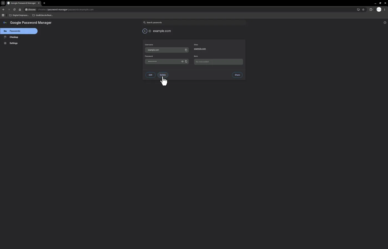Click the Delete button
Screen dimensions: 388x249
pyautogui.click(x=163, y=75)
